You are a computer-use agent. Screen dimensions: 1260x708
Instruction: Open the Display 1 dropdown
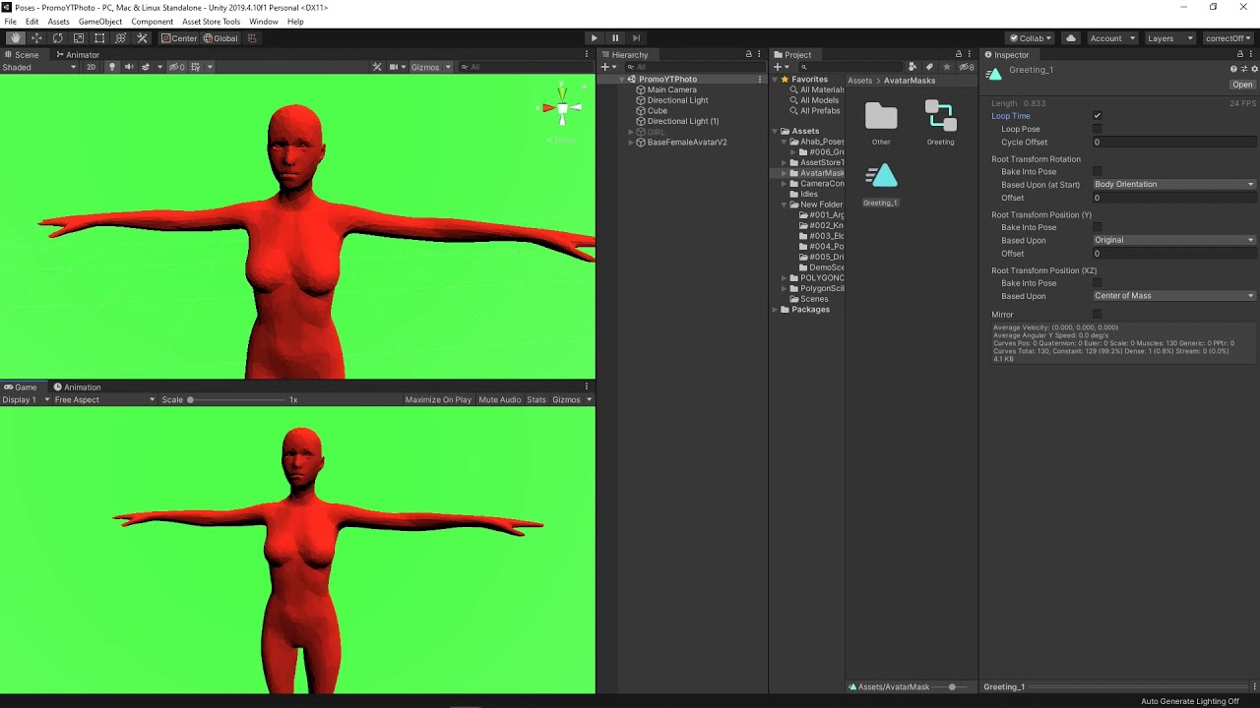(26, 400)
